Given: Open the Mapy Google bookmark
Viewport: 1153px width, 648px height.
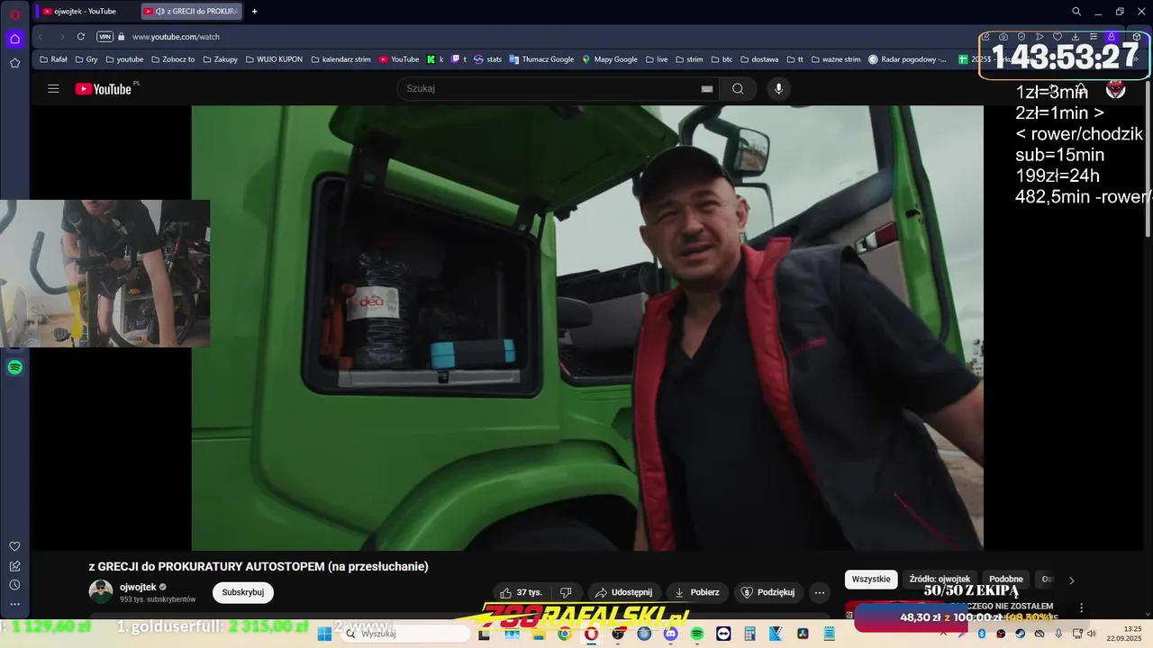Looking at the screenshot, I should (610, 59).
